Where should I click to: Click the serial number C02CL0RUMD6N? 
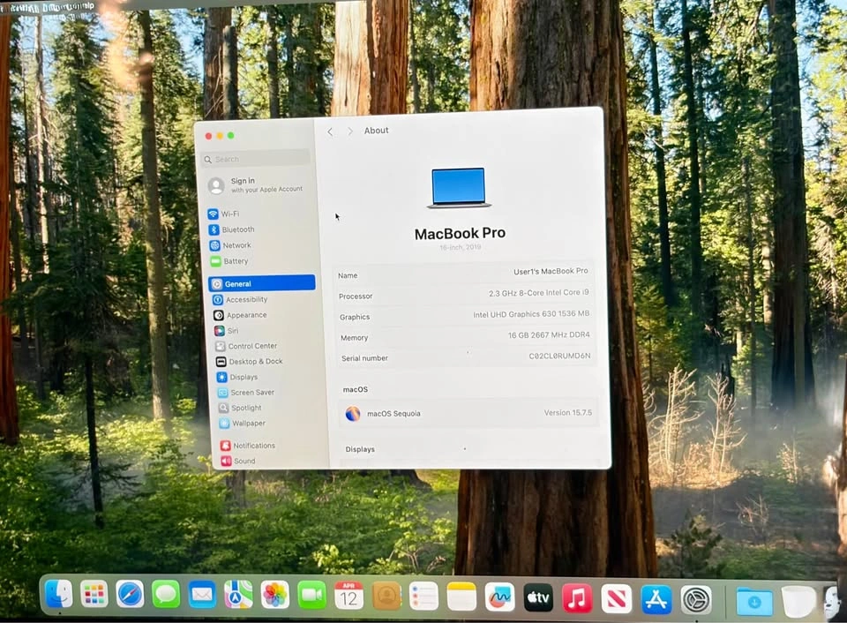[x=559, y=356]
